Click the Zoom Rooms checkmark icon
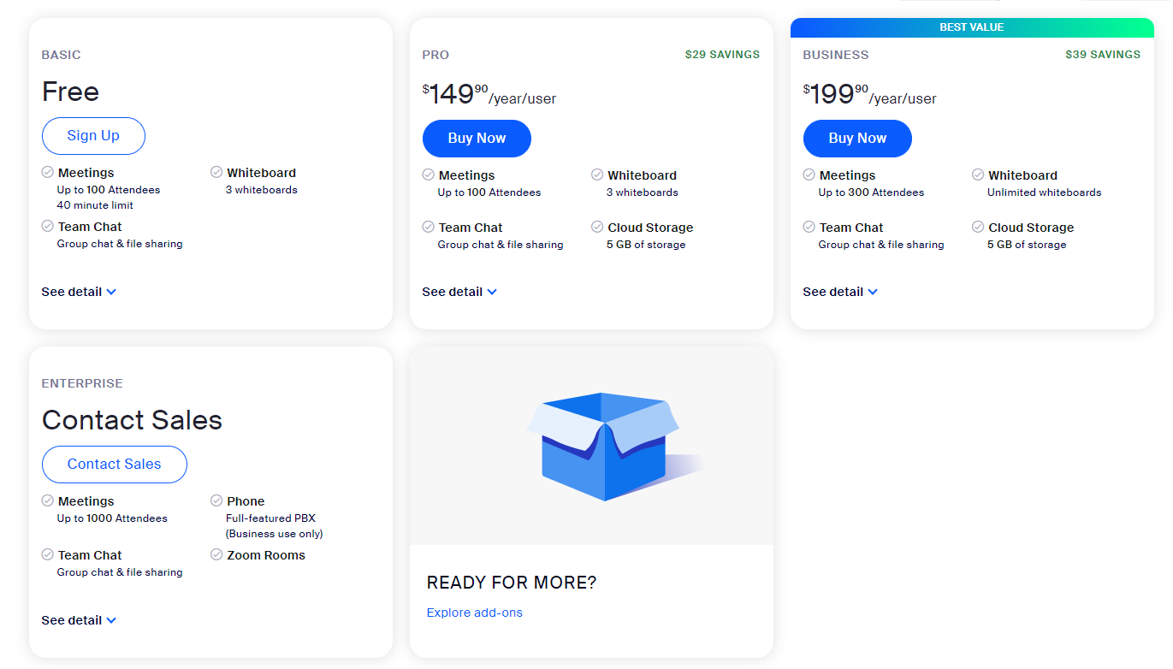The height and width of the screenshot is (669, 1173). tap(216, 554)
